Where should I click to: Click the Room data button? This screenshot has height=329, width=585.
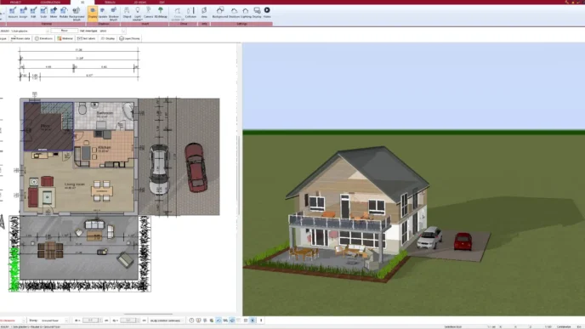click(x=20, y=38)
